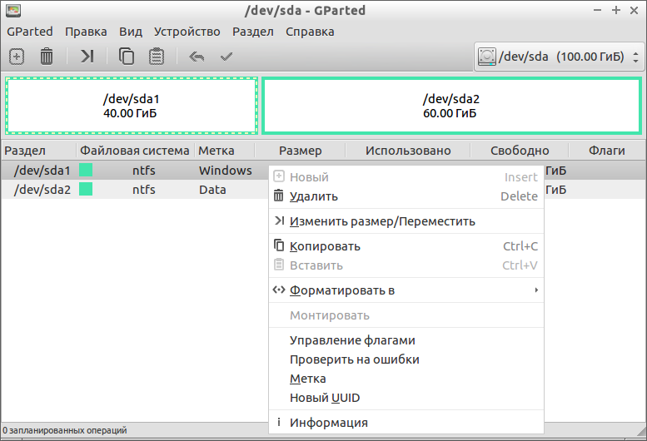The height and width of the screenshot is (441, 647).
Task: Select Новый UUID in context menu
Action: tap(406, 398)
